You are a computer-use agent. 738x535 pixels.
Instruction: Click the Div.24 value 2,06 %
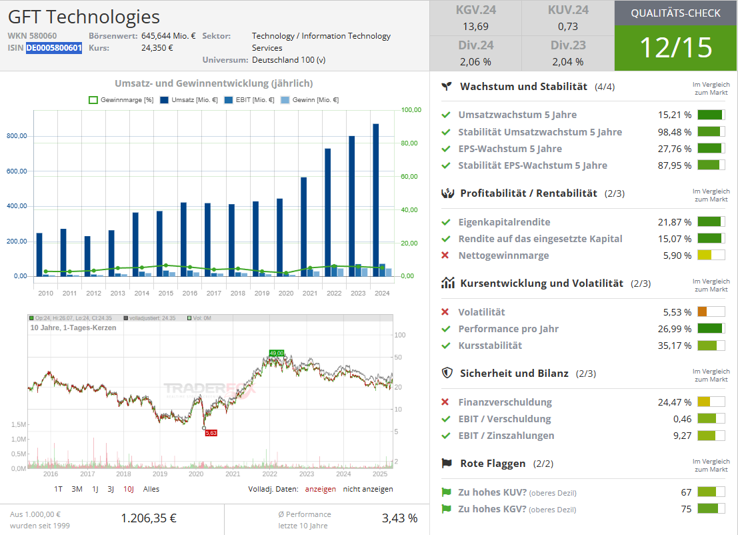[x=475, y=61]
